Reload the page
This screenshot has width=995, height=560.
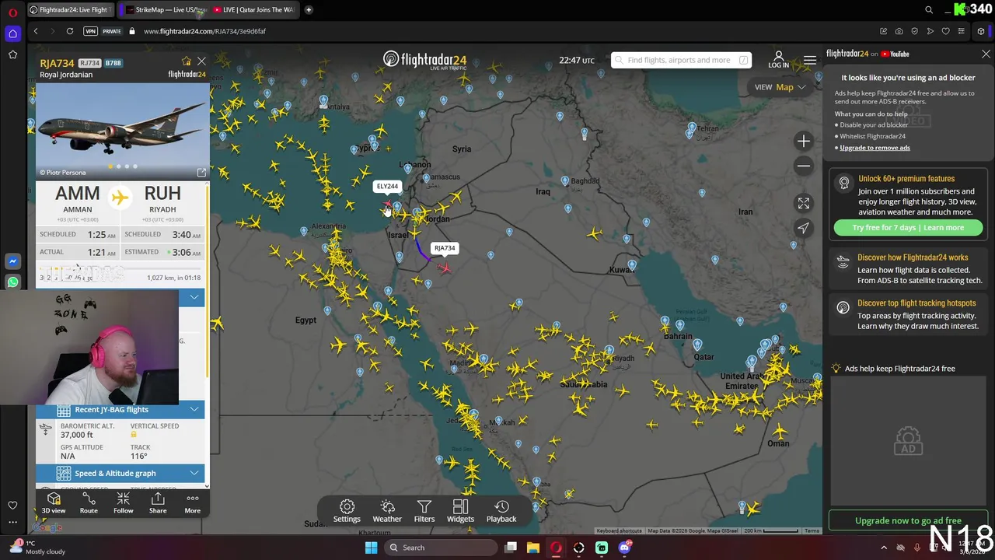[70, 31]
